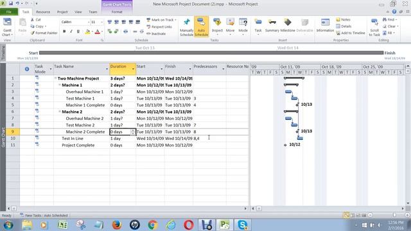Switch to the View tab
Image resolution: width=411 pixels, height=231 pixels.
[x=78, y=12]
